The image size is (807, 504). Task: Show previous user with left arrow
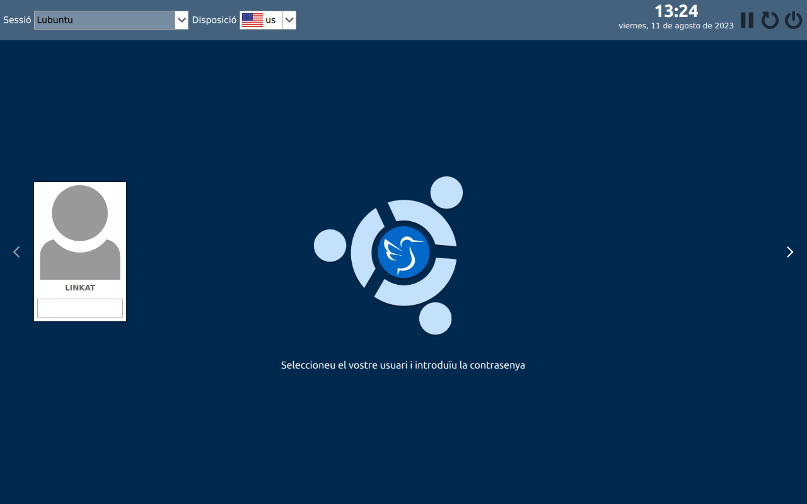point(16,252)
